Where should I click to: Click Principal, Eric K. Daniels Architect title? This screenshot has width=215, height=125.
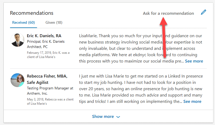point(46,44)
